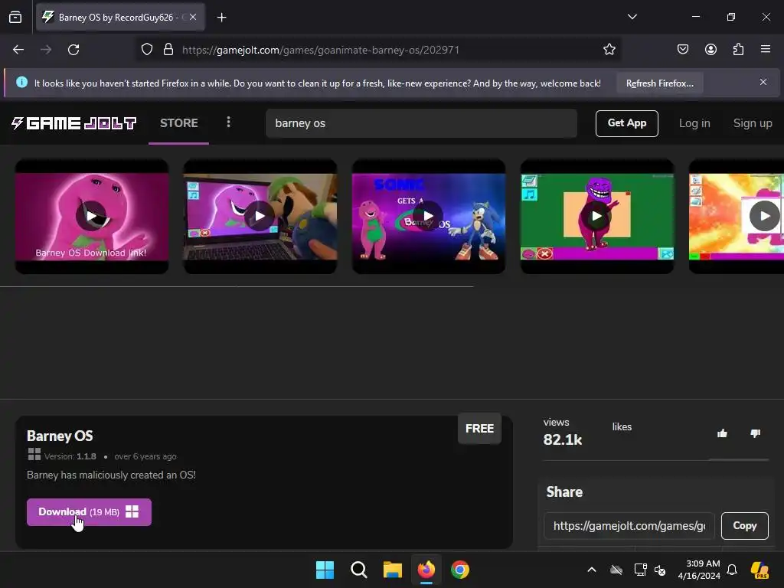Viewport: 784px width, 588px height.
Task: Open notifications bell icon
Action: pyautogui.click(x=732, y=570)
